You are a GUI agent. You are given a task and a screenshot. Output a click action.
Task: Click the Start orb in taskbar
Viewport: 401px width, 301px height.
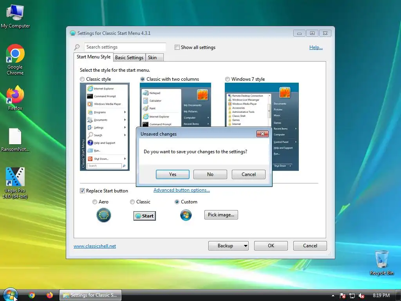[x=10, y=295]
